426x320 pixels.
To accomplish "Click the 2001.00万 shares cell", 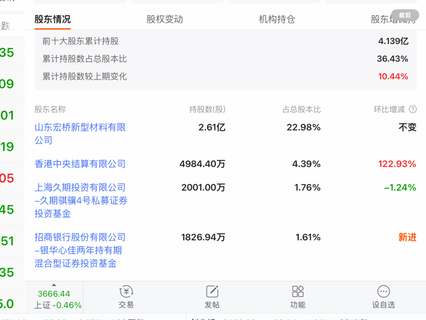I will (x=203, y=187).
